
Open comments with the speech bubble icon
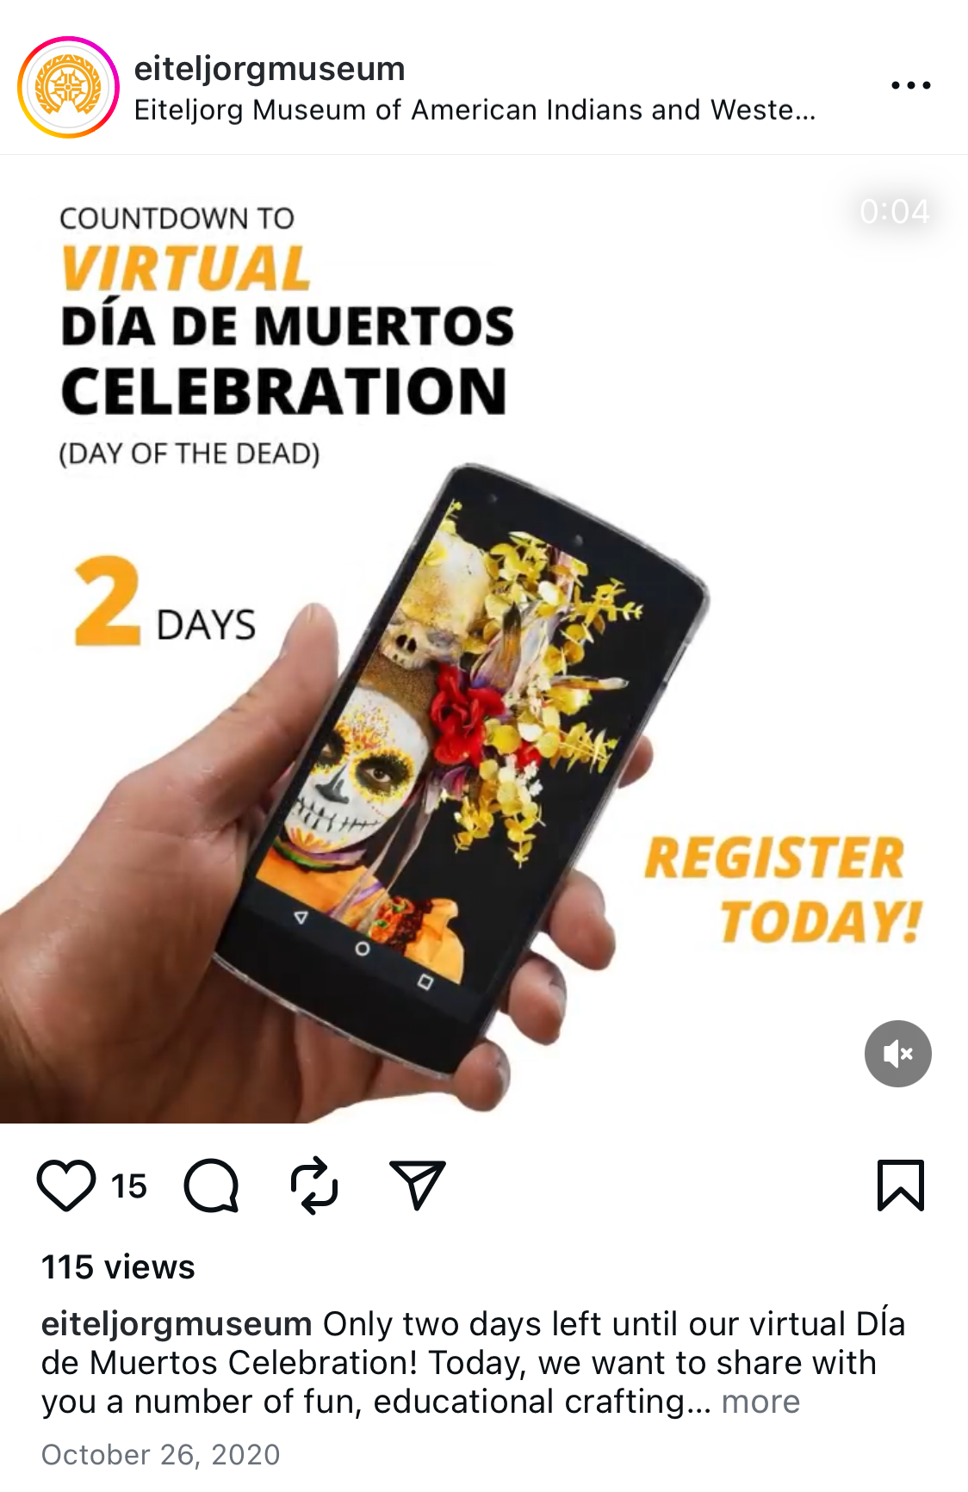211,1186
